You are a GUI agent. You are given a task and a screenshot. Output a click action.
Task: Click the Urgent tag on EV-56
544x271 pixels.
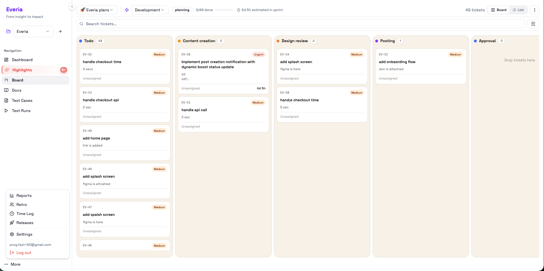[259, 55]
